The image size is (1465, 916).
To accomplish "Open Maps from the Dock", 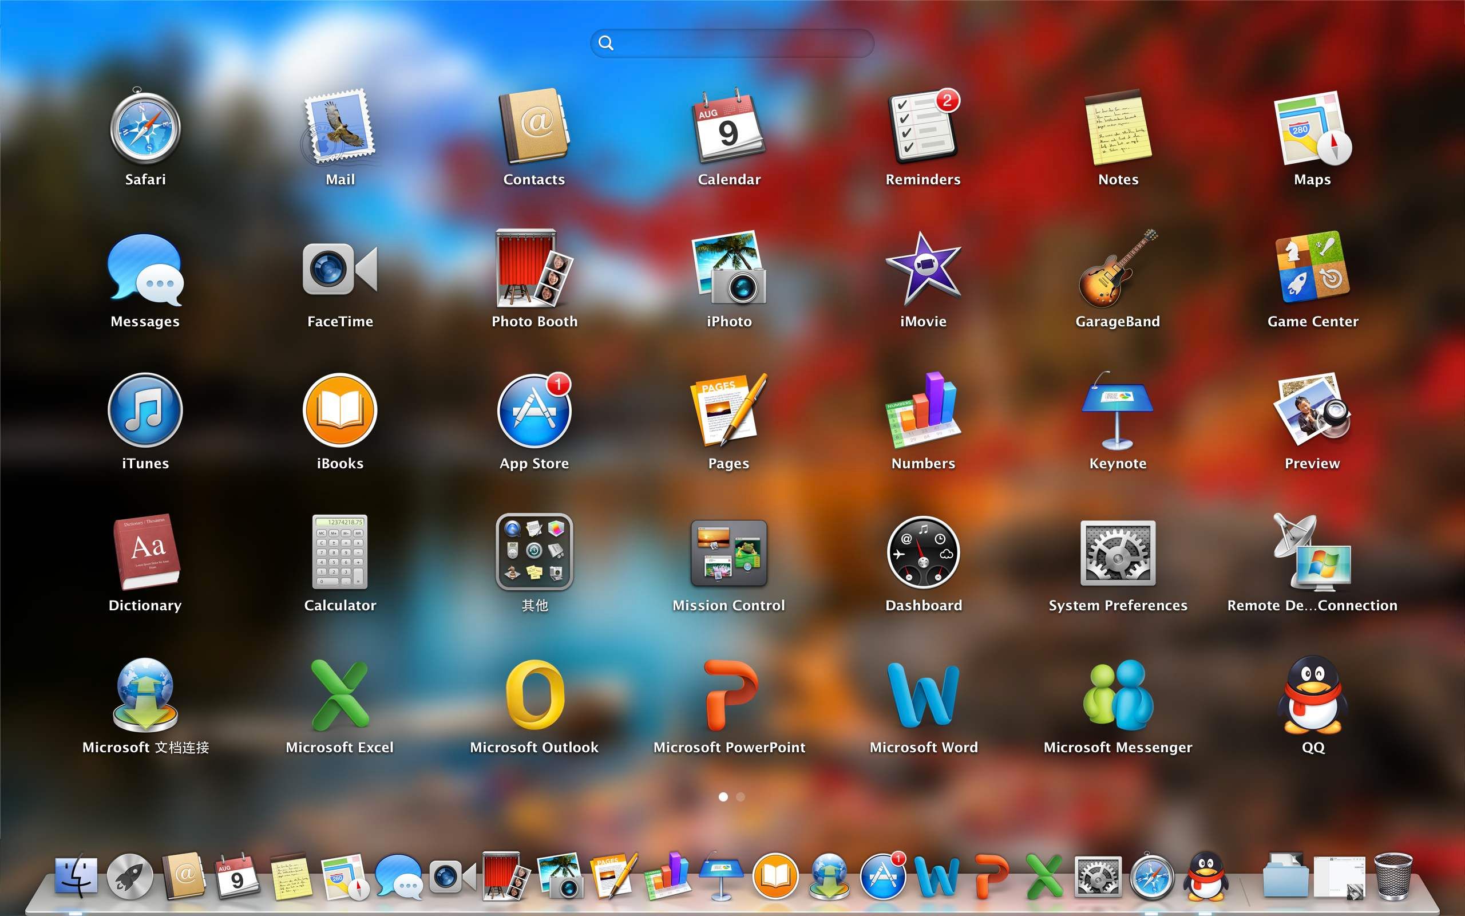I will click(x=345, y=876).
